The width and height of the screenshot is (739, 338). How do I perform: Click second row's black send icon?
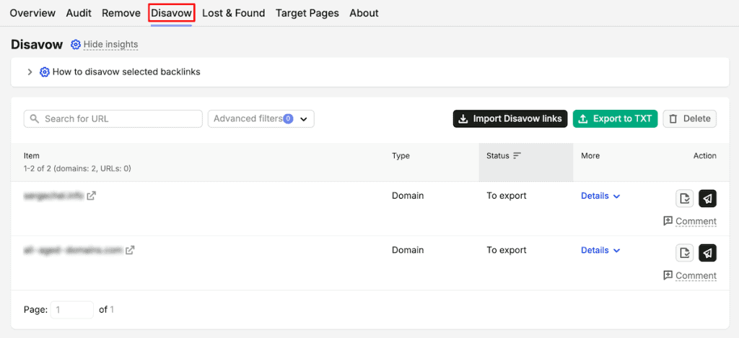pyautogui.click(x=707, y=253)
